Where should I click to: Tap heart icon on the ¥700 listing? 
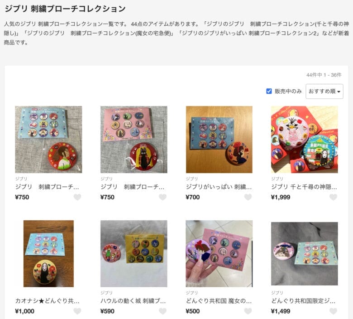[248, 197]
